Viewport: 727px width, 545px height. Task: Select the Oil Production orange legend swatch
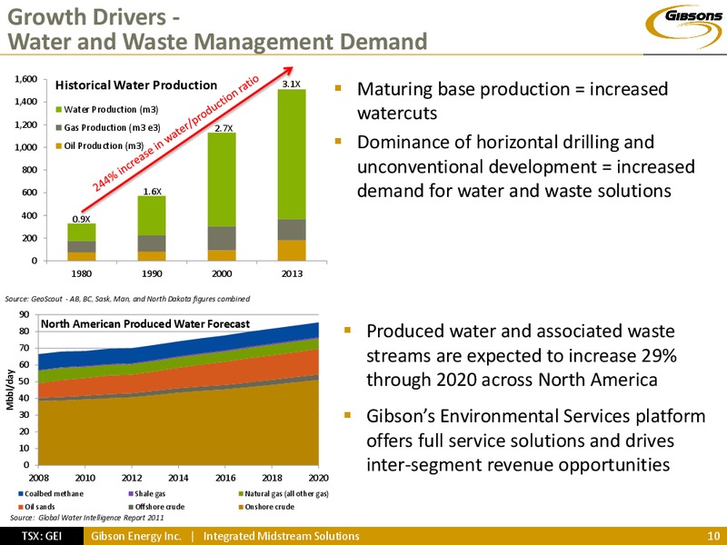59,146
